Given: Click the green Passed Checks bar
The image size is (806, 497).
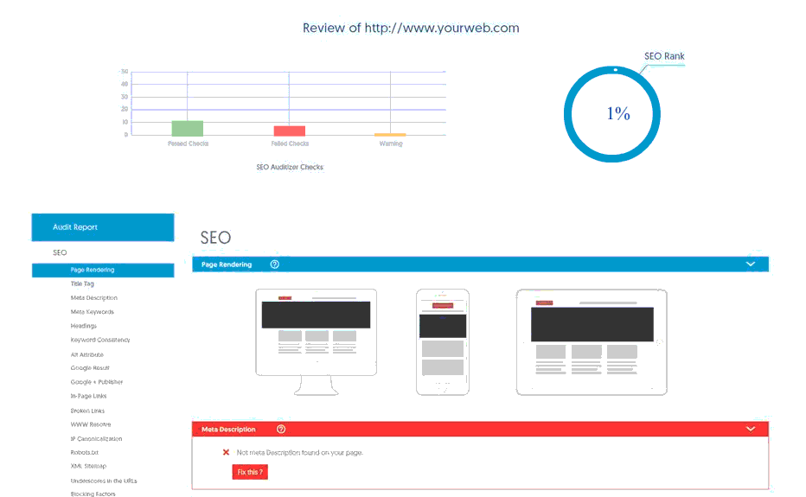Looking at the screenshot, I should [x=187, y=128].
